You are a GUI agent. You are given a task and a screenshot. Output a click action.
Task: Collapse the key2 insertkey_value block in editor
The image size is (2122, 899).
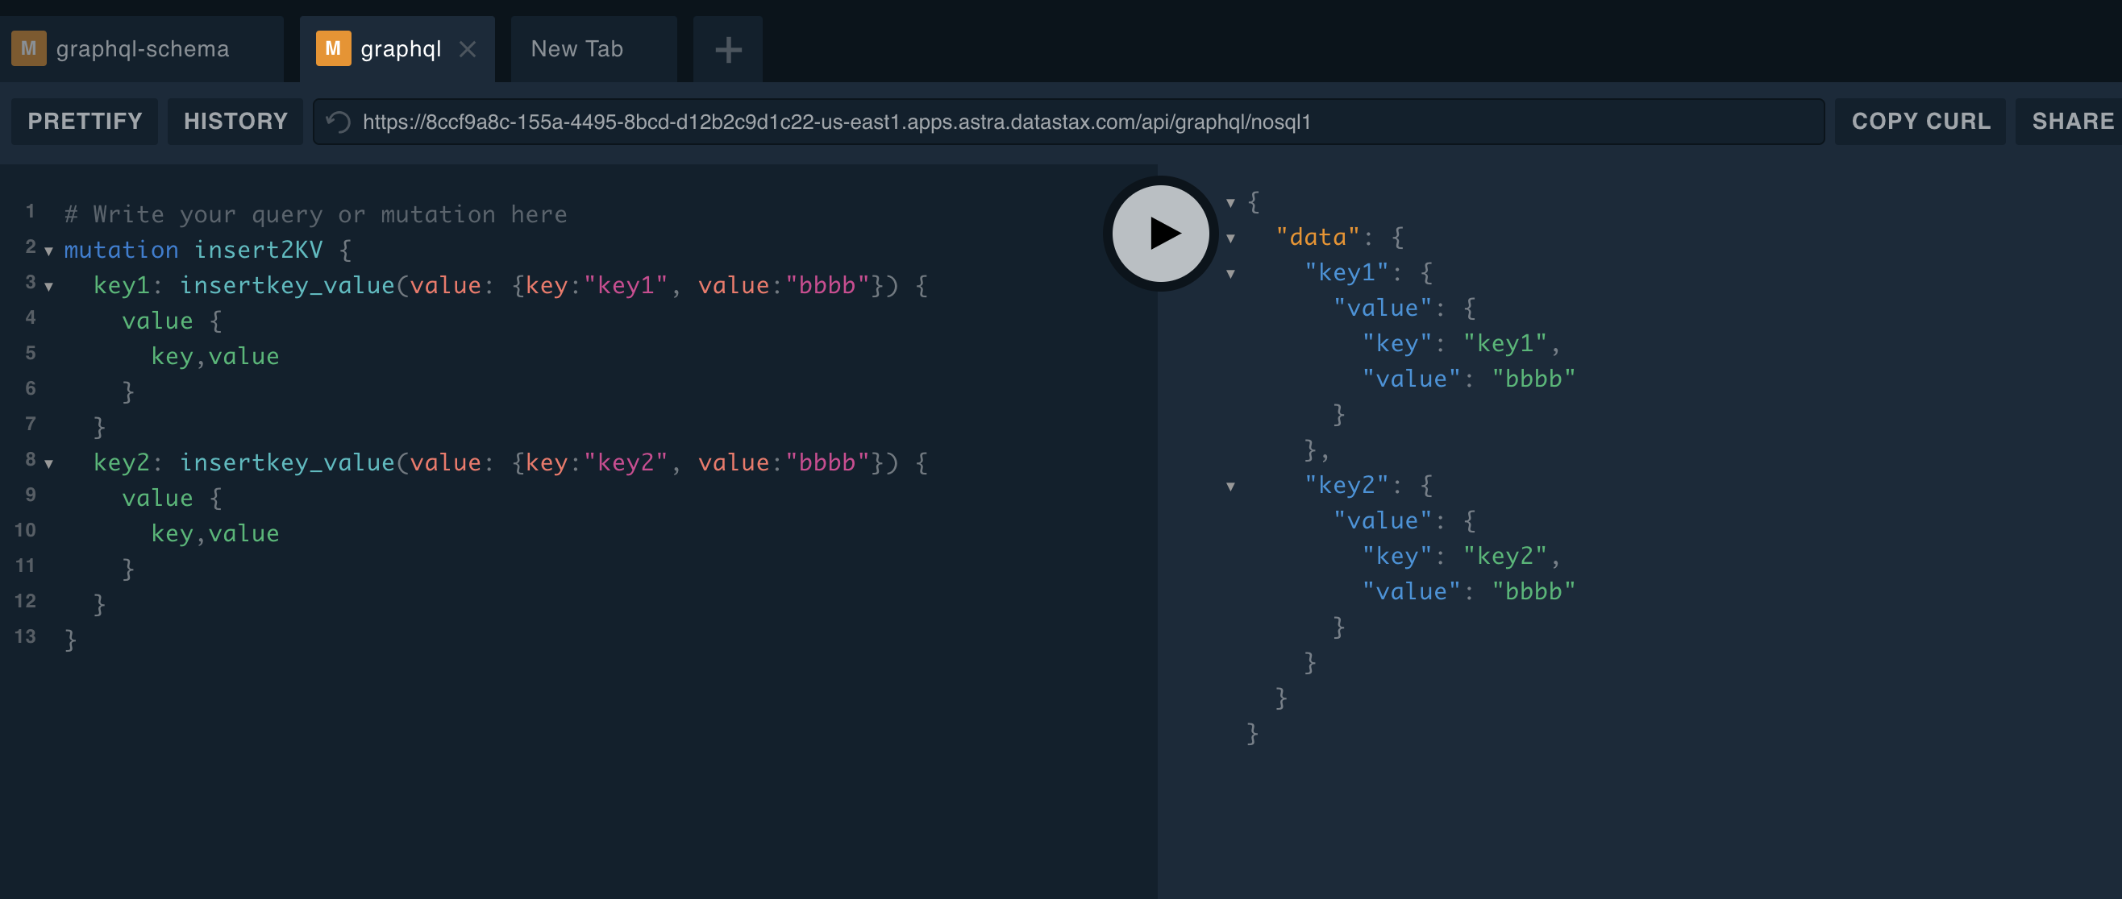pos(48,464)
